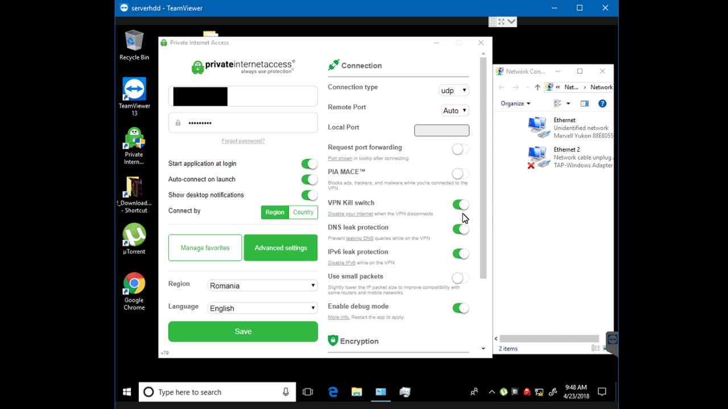This screenshot has width=728, height=409.
Task: Click network status tray icon
Action: [538, 392]
